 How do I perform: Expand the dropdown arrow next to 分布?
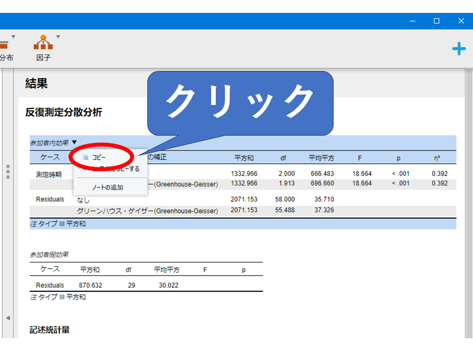pyautogui.click(x=13, y=36)
